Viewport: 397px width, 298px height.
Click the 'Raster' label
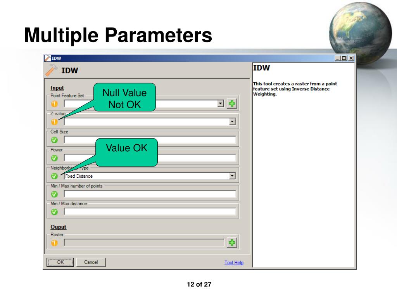(57, 235)
